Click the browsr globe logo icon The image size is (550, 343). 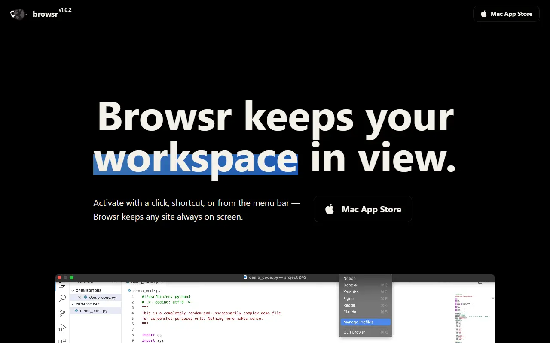pyautogui.click(x=18, y=14)
